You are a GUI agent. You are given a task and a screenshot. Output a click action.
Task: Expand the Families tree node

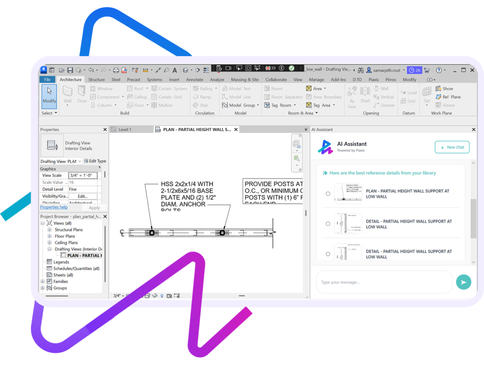(x=43, y=281)
